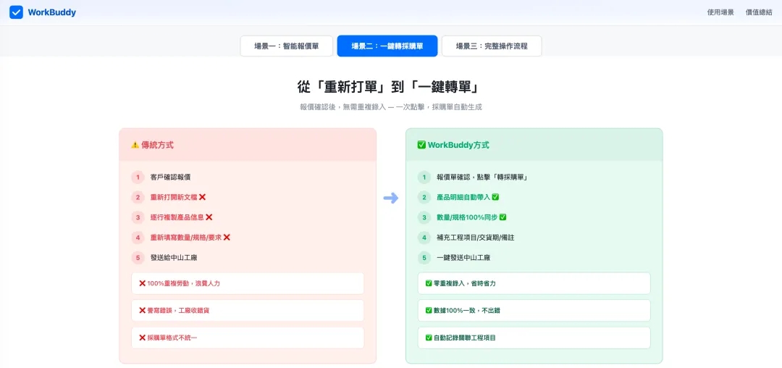Viewport: 782px width, 368px height.
Task: Click step badge 5 beside 一鍵發送中山工廠
Action: 424,258
